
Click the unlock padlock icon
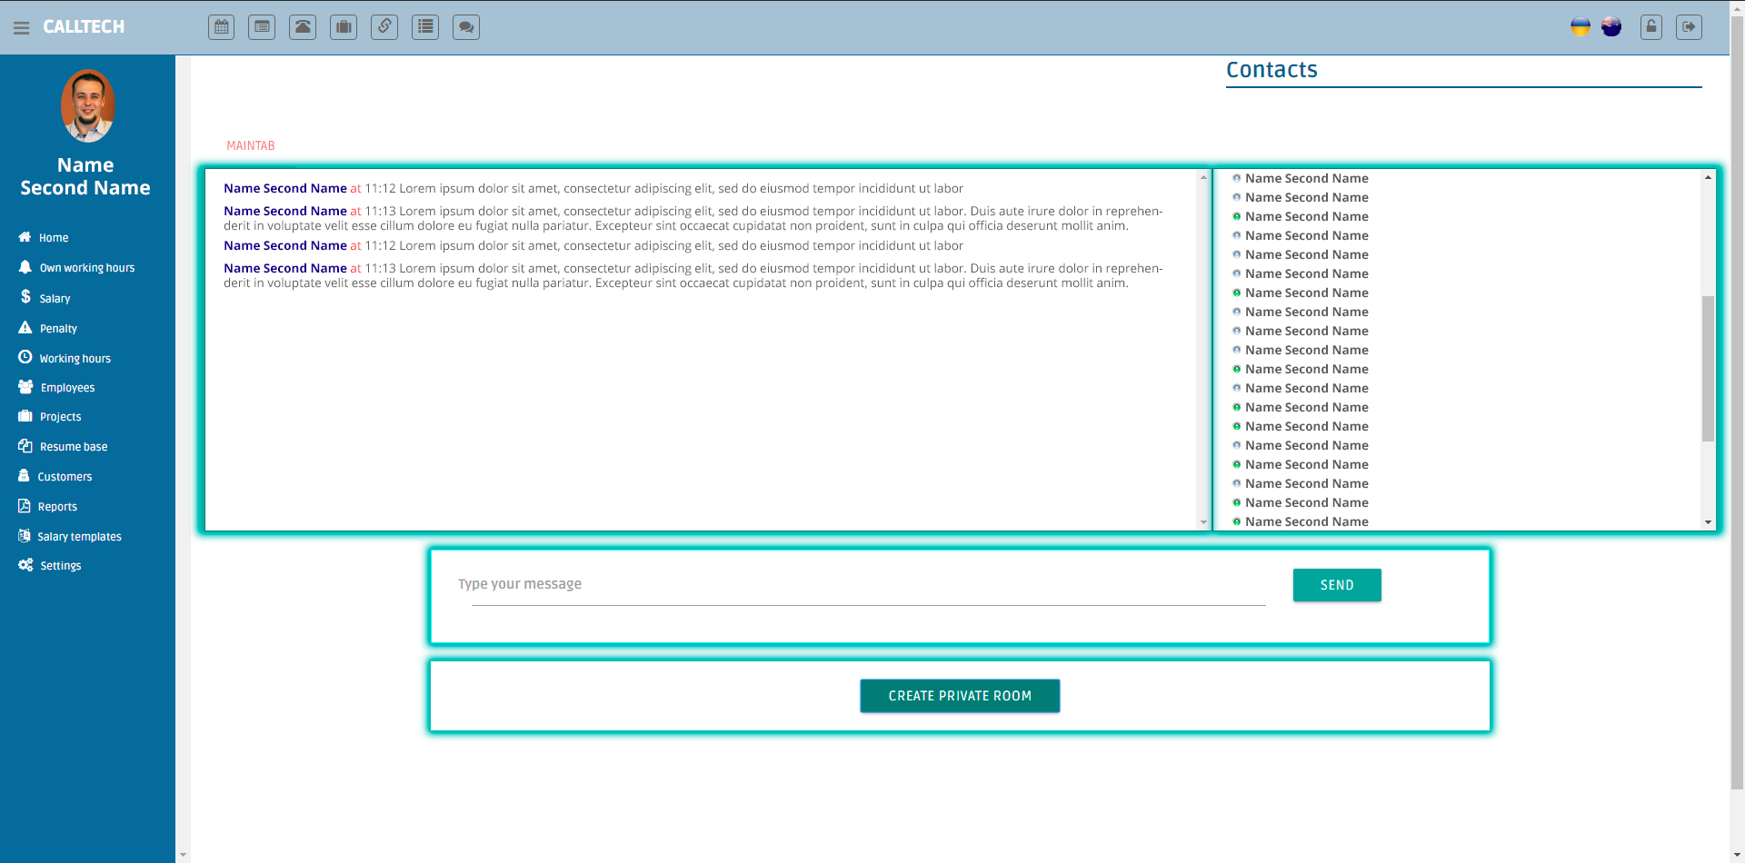(x=1651, y=27)
